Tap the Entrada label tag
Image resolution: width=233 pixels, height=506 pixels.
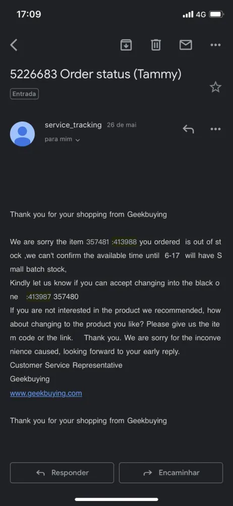(x=24, y=94)
